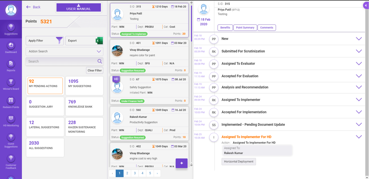Open the USER MANUAL
Viewport: 369px width, 179px height.
(x=78, y=7)
